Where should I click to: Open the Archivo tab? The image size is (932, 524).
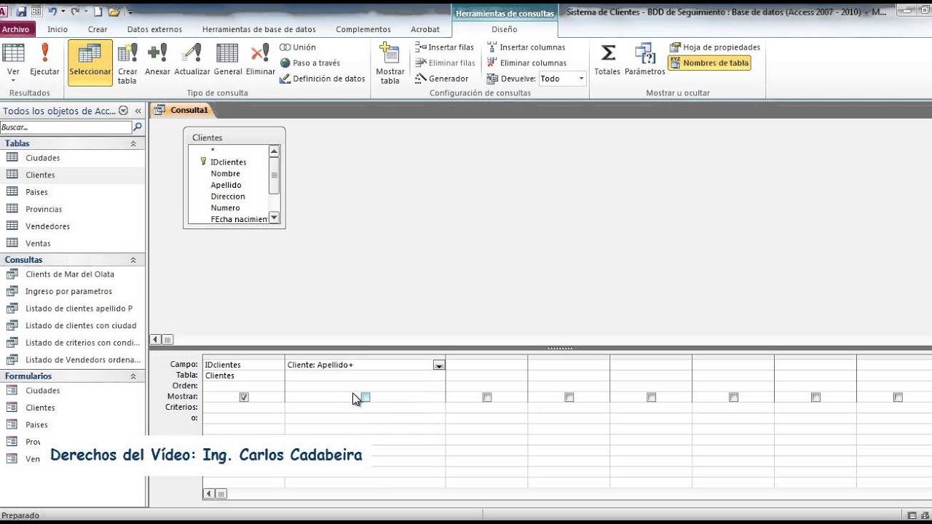pyautogui.click(x=15, y=30)
